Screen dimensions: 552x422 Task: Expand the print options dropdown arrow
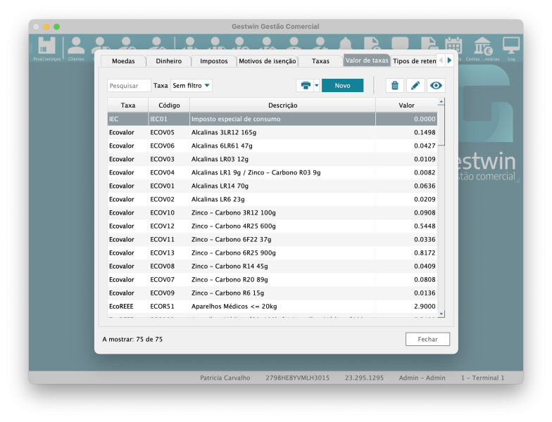[317, 86]
